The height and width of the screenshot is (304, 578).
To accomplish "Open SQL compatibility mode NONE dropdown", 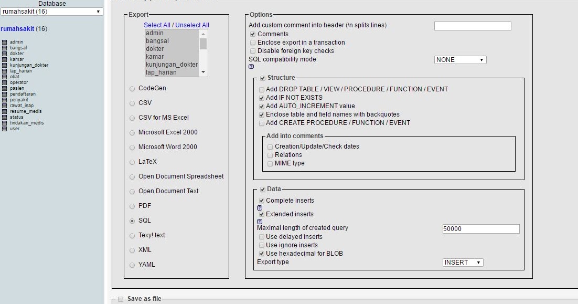I will (461, 60).
